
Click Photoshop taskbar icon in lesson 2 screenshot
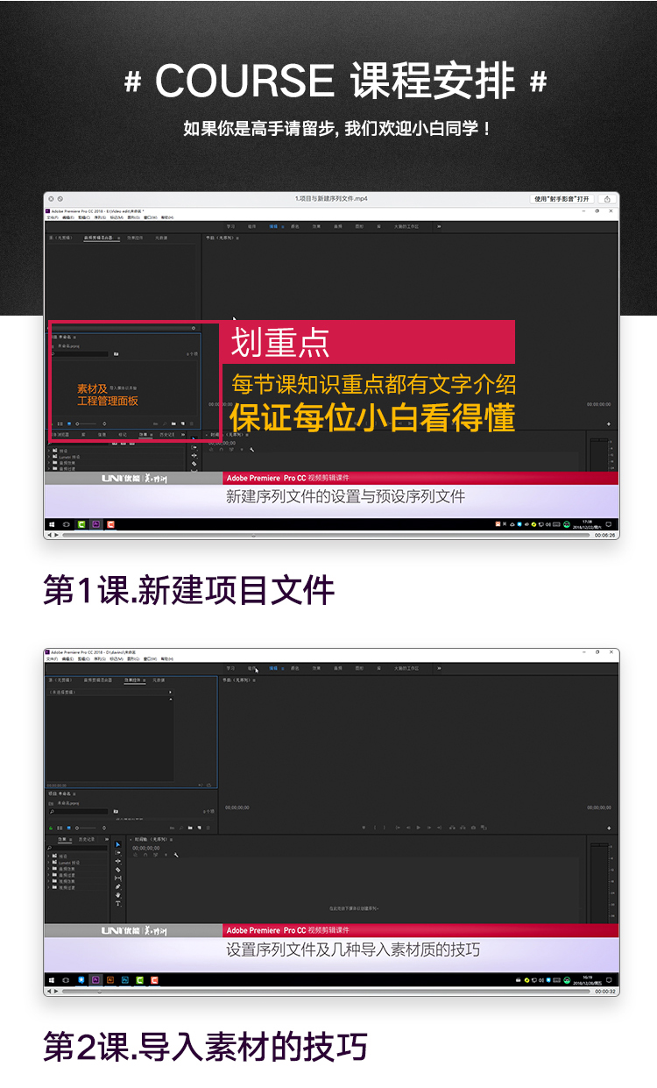(x=125, y=980)
